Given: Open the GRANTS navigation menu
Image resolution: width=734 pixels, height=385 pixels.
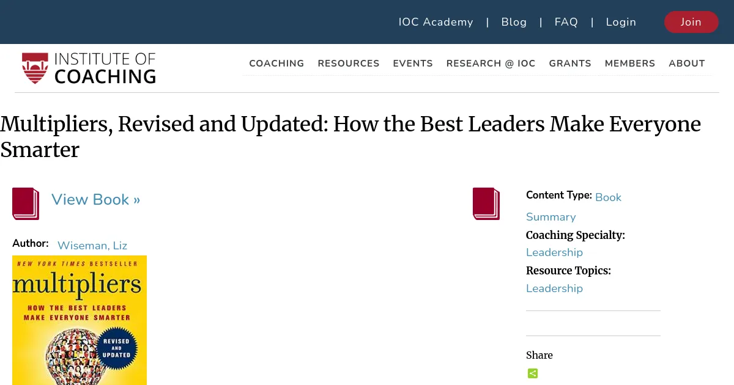Looking at the screenshot, I should pyautogui.click(x=570, y=64).
